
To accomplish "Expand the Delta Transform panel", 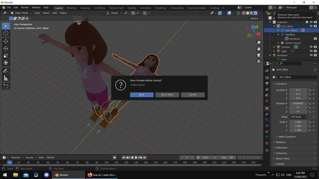I will [287, 137].
